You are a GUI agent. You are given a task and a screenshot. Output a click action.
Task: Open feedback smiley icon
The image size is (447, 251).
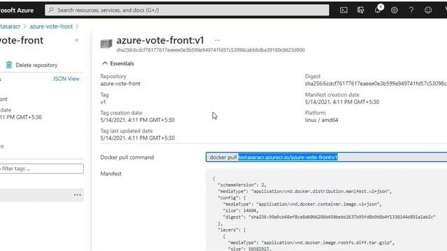coord(428,10)
